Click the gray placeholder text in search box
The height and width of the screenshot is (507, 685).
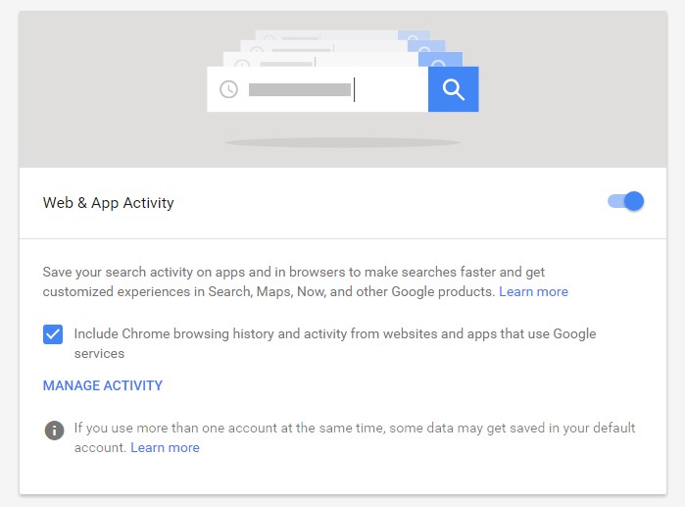point(299,90)
